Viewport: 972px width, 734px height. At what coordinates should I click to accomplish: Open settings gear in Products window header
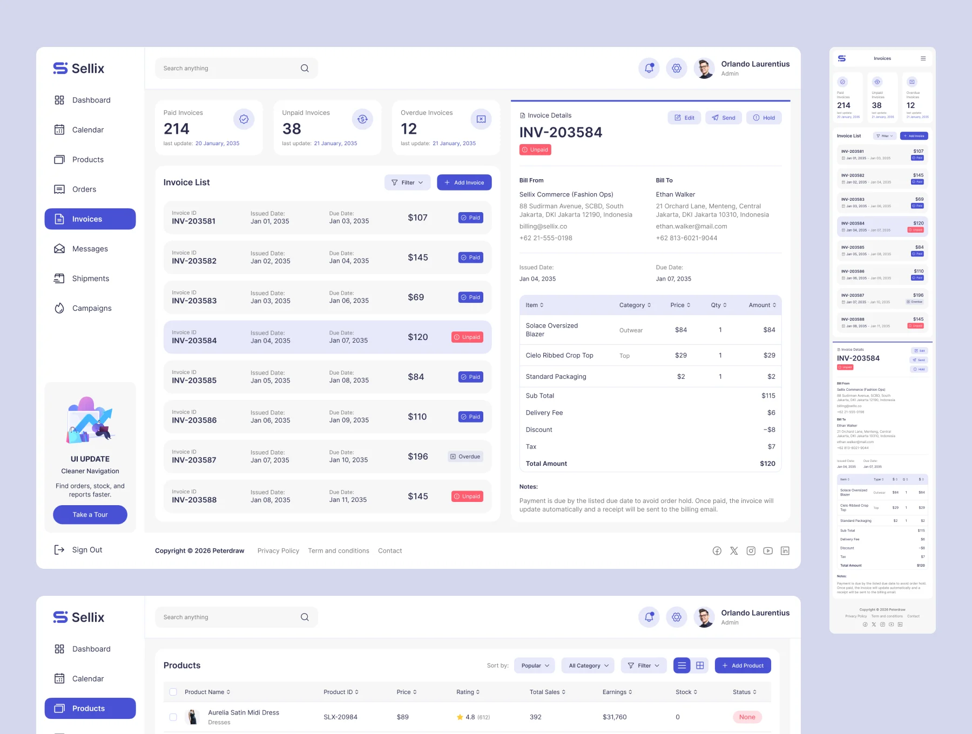[x=677, y=617]
